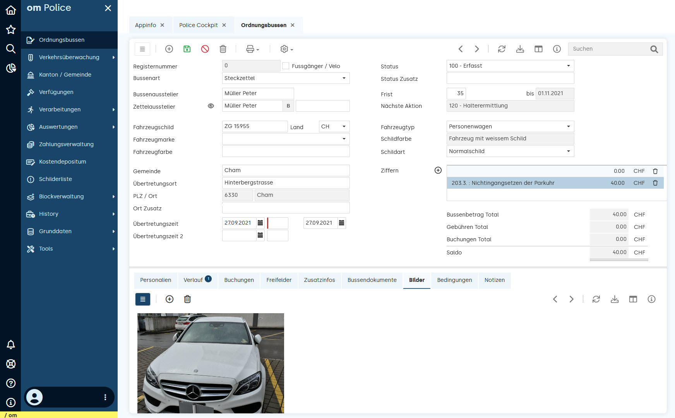This screenshot has height=418, width=675.
Task: Open the Police Cockpit tab
Action: [x=199, y=25]
